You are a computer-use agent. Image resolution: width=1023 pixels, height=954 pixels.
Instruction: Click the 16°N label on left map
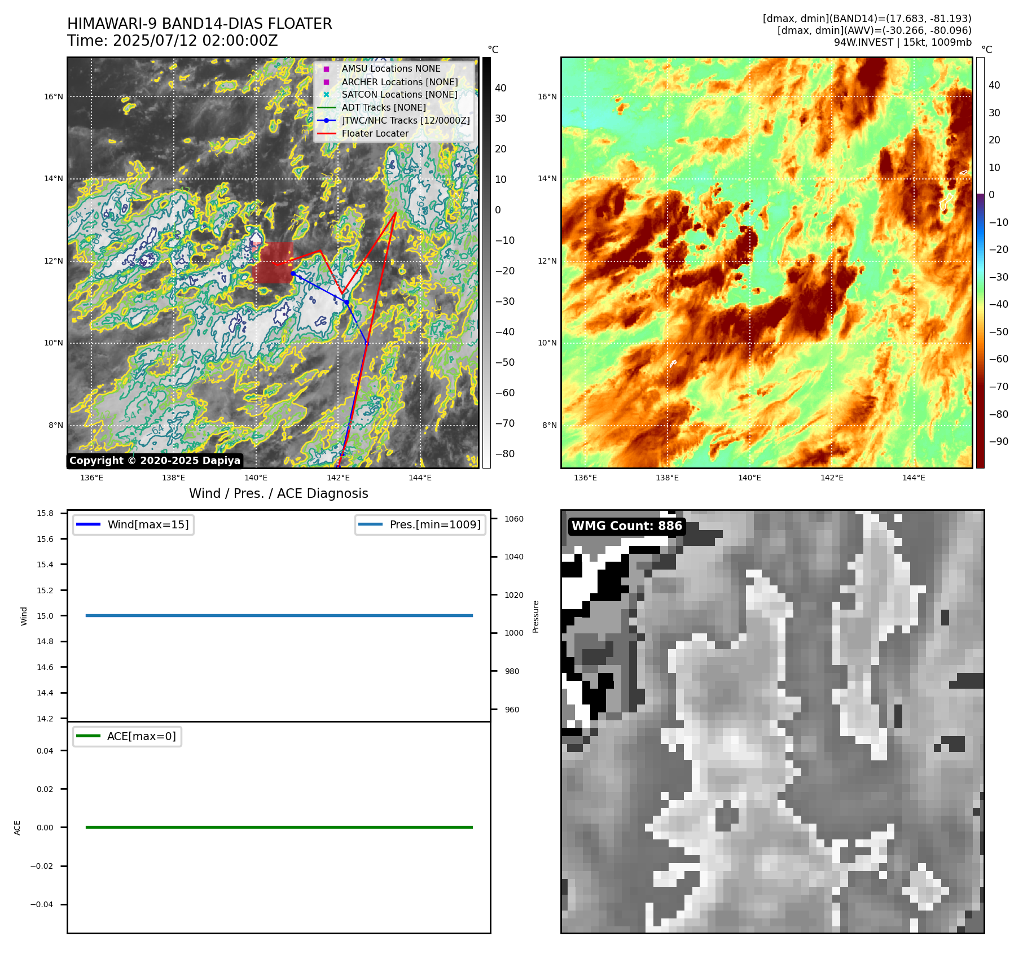tap(54, 97)
